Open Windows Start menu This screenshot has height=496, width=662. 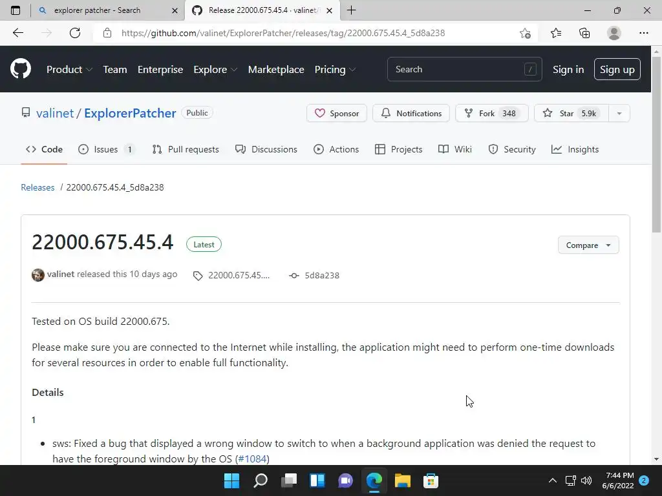231,480
